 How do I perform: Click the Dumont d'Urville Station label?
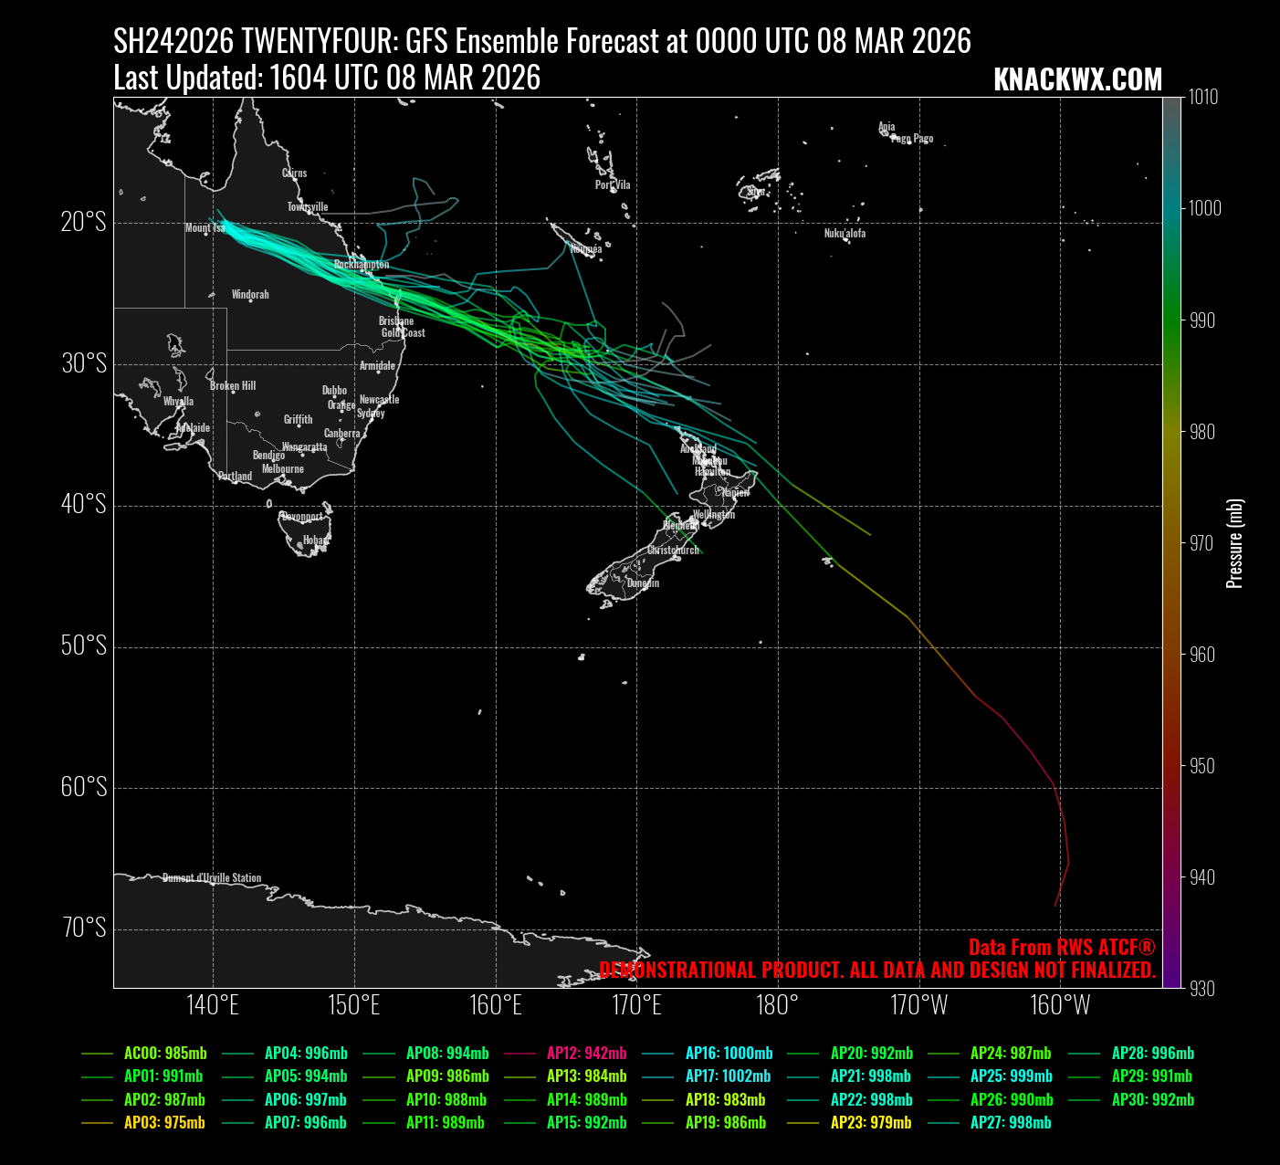(x=212, y=878)
